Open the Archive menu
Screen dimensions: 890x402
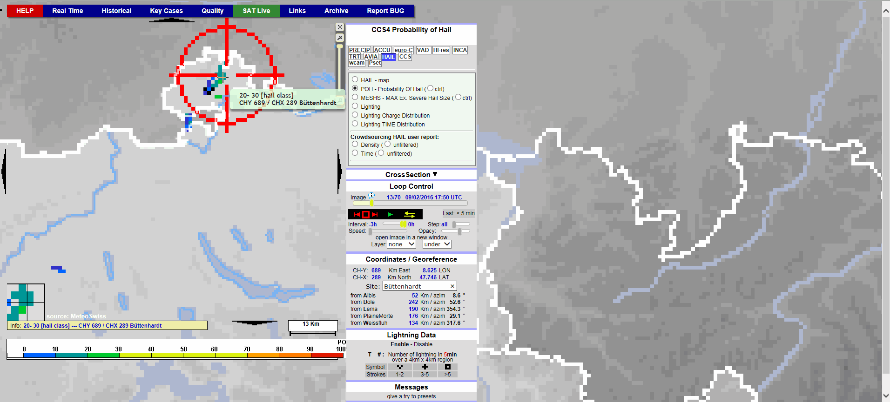click(336, 11)
